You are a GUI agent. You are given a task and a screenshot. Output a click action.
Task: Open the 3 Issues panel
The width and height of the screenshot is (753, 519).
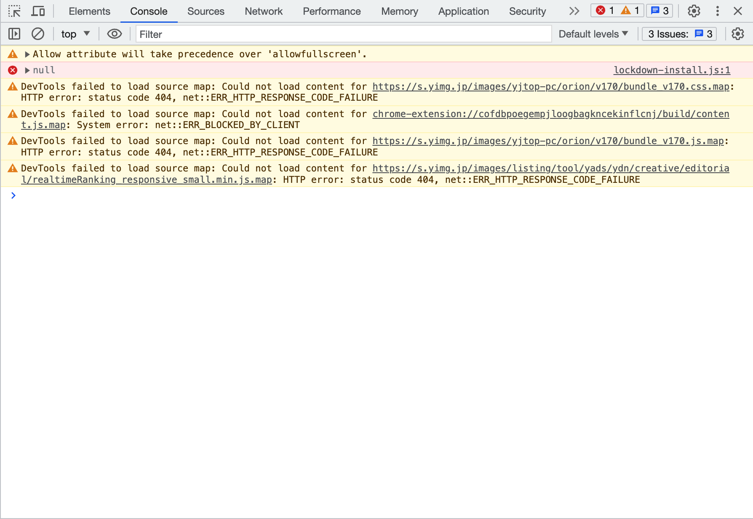coord(678,34)
